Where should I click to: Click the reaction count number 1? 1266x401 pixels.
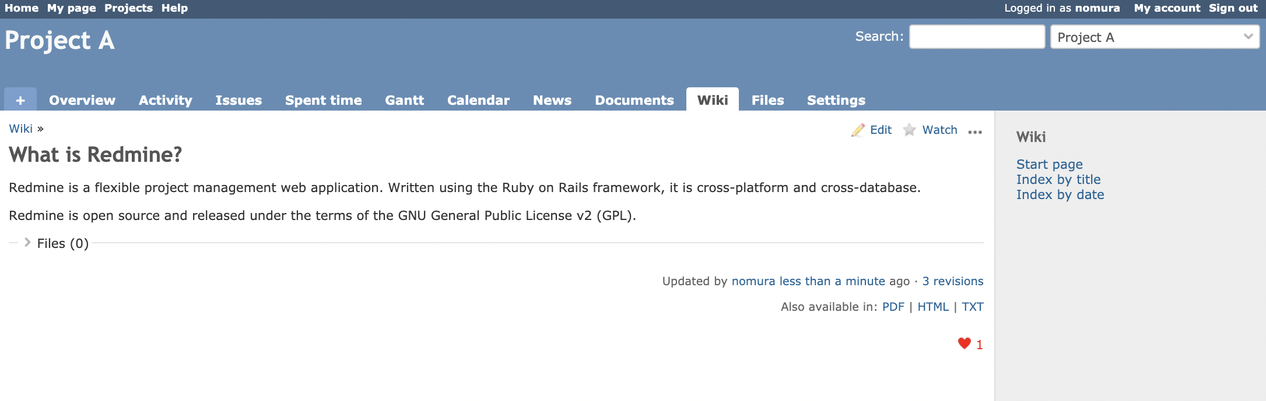tap(980, 345)
